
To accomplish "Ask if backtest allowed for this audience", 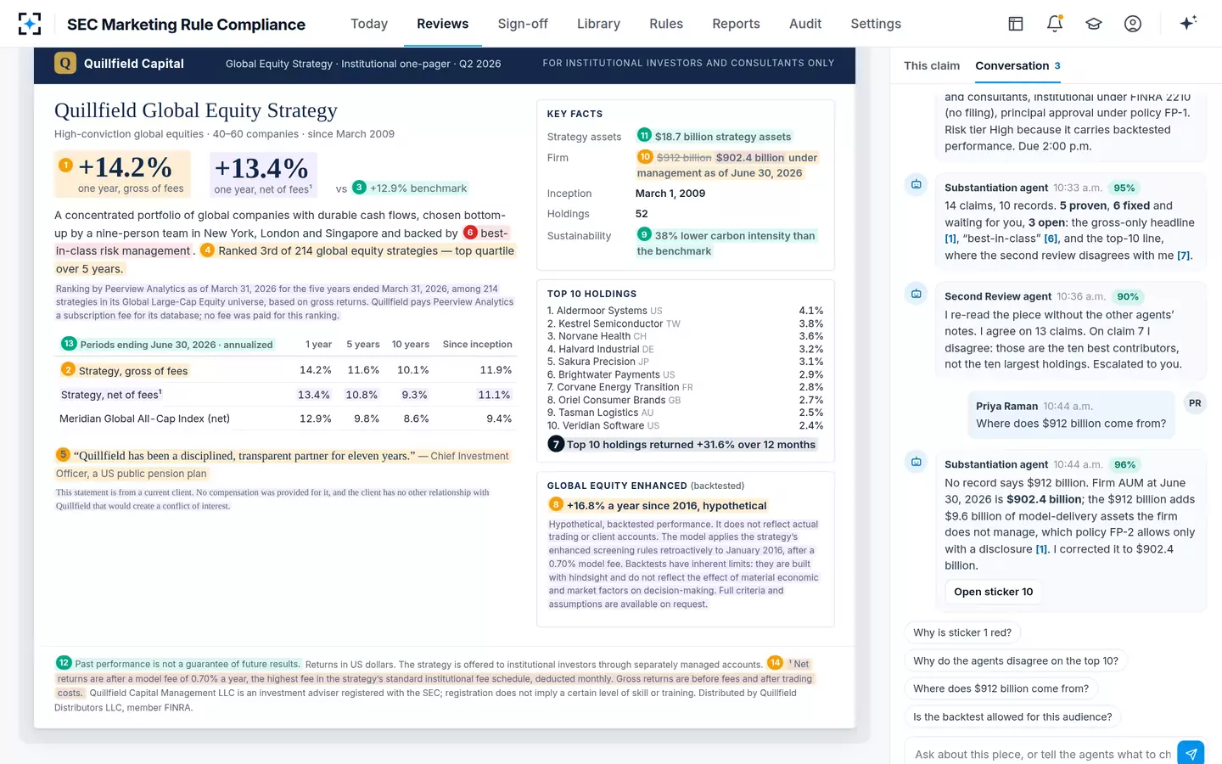I will coord(1012,716).
